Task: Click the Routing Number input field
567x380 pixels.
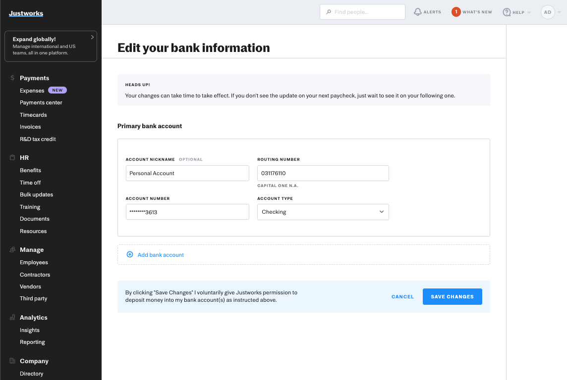Action: (x=323, y=173)
